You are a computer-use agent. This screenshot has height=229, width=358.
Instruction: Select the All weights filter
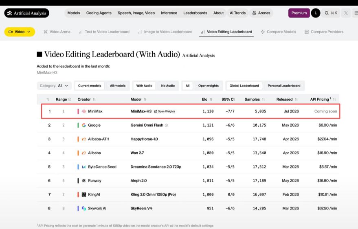pos(187,86)
